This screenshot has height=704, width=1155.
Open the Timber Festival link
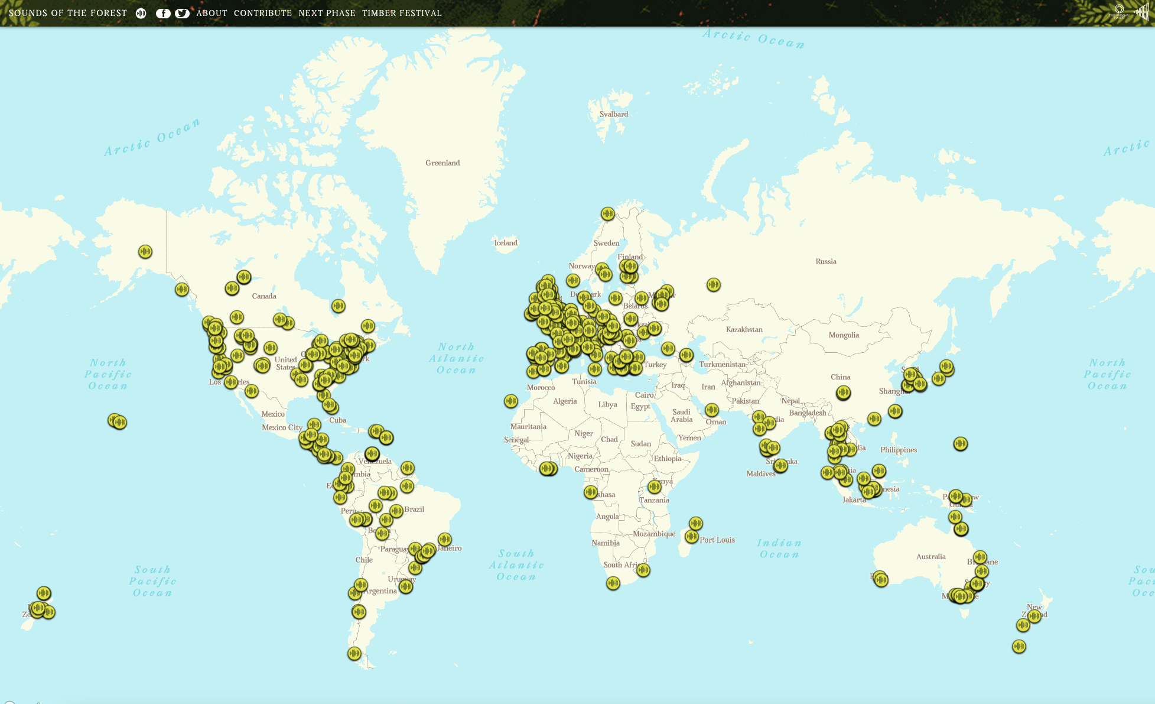pyautogui.click(x=402, y=13)
